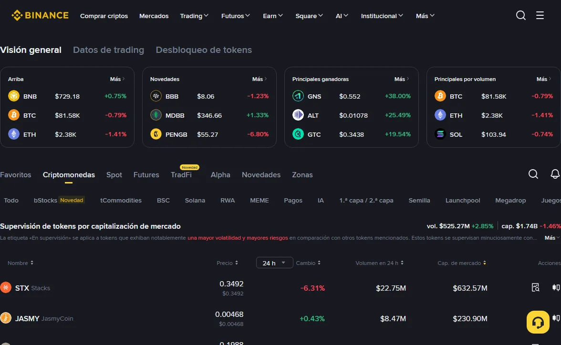The image size is (561, 345).
Task: Click the BNB coin icon in Arriba
Action: [x=13, y=96]
